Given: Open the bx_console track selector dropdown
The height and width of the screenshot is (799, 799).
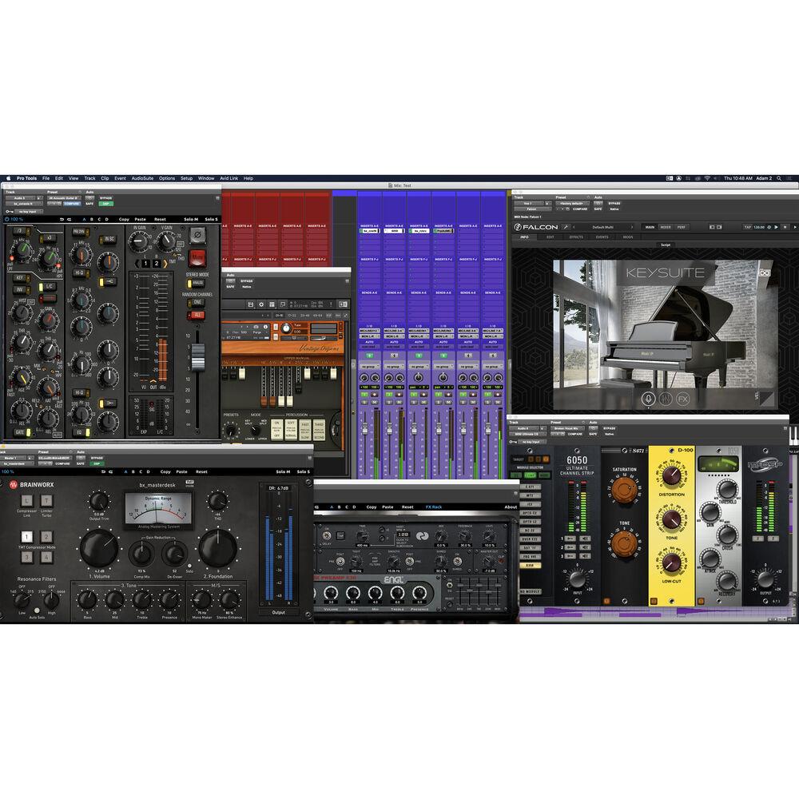Looking at the screenshot, I should point(19,197).
